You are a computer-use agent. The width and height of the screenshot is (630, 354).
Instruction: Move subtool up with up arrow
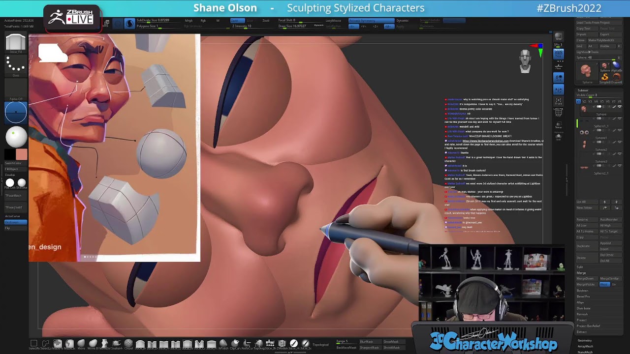[x=604, y=202]
